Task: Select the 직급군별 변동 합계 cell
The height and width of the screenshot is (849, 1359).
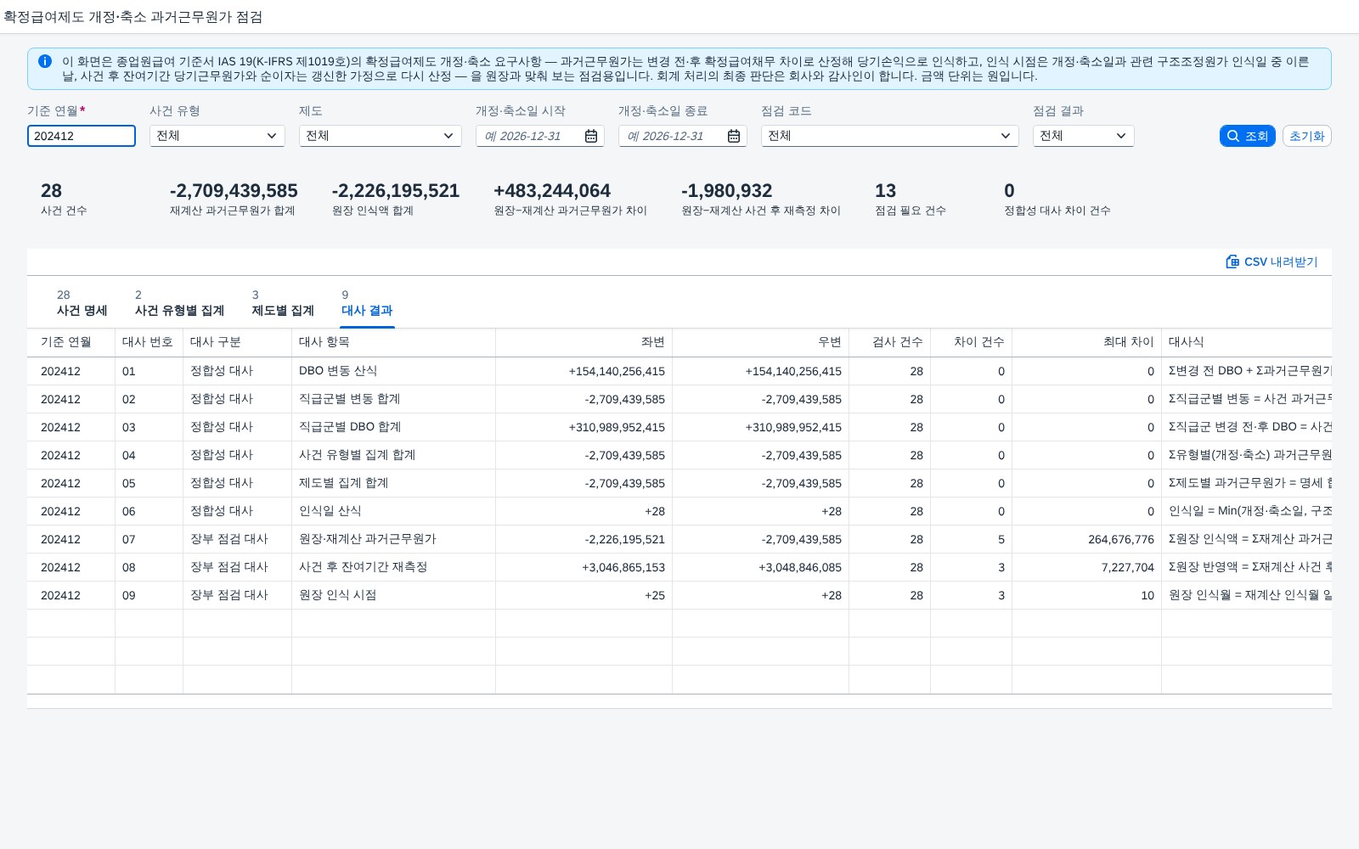Action: pos(393,399)
